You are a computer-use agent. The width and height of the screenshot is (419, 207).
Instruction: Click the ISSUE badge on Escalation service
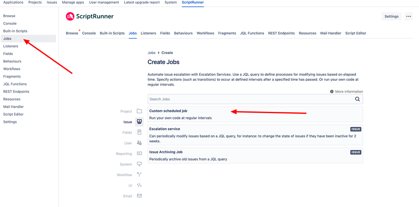[356, 129]
